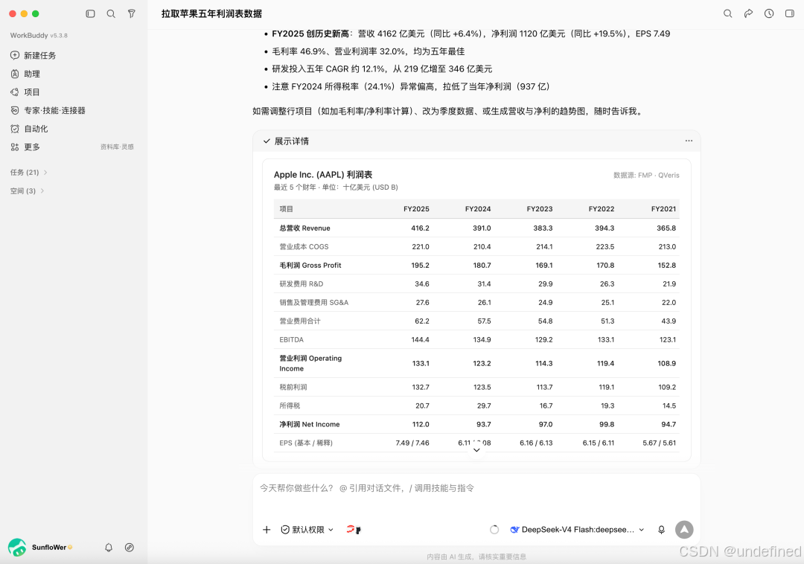This screenshot has height=564, width=804.
Task: Select the 总营收 Revenue row label
Action: click(304, 228)
